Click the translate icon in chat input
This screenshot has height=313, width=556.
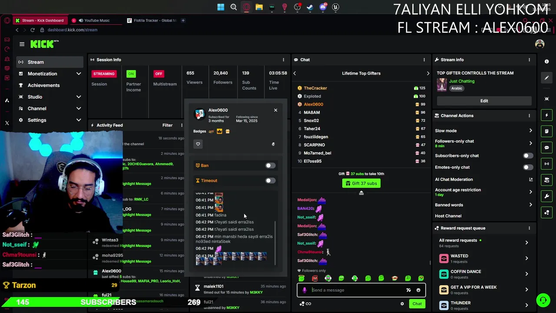click(x=408, y=290)
